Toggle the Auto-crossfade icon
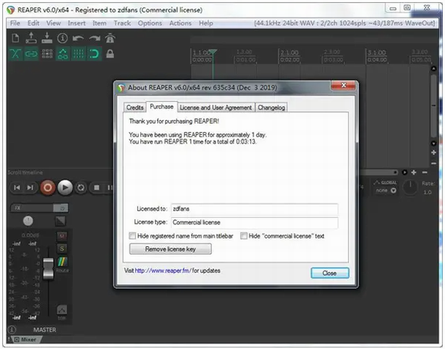The width and height of the screenshot is (445, 349). [15, 54]
